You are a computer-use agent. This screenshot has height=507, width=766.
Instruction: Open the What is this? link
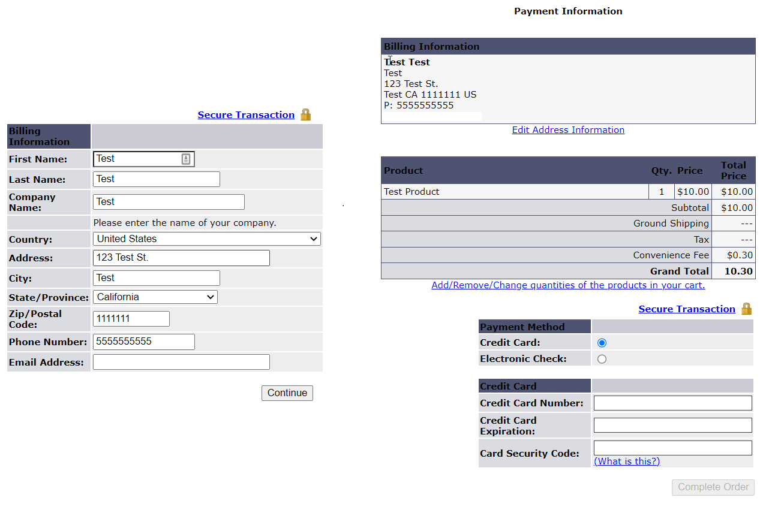coord(627,461)
